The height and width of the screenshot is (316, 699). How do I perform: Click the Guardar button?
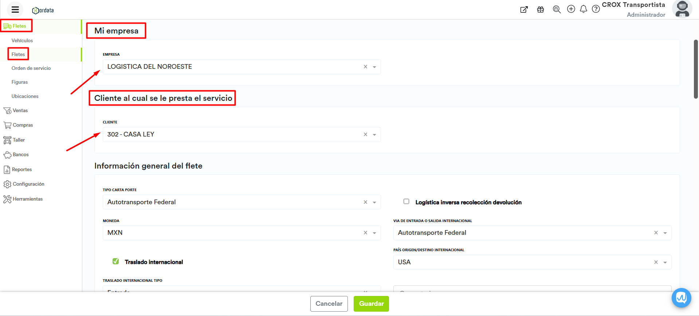pos(371,304)
